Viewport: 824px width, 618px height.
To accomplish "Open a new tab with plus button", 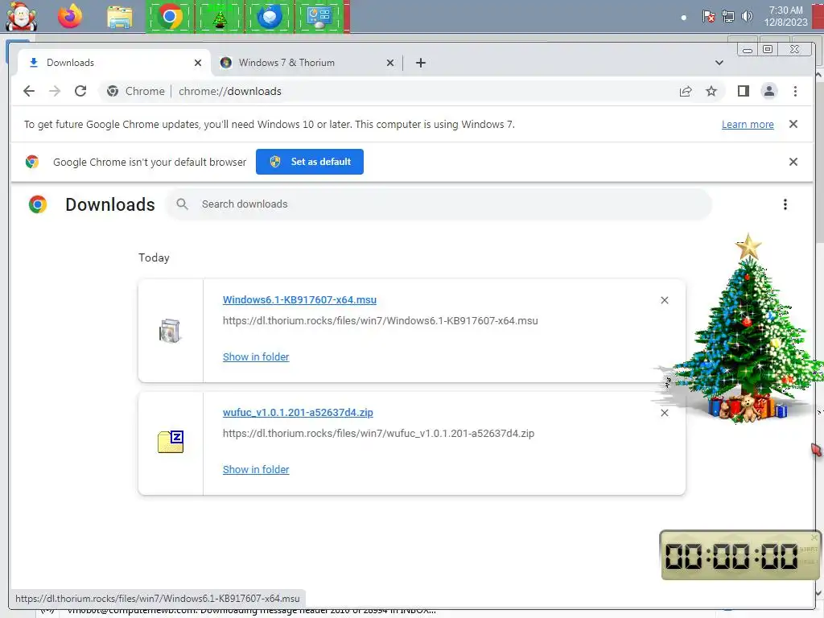I will [420, 63].
